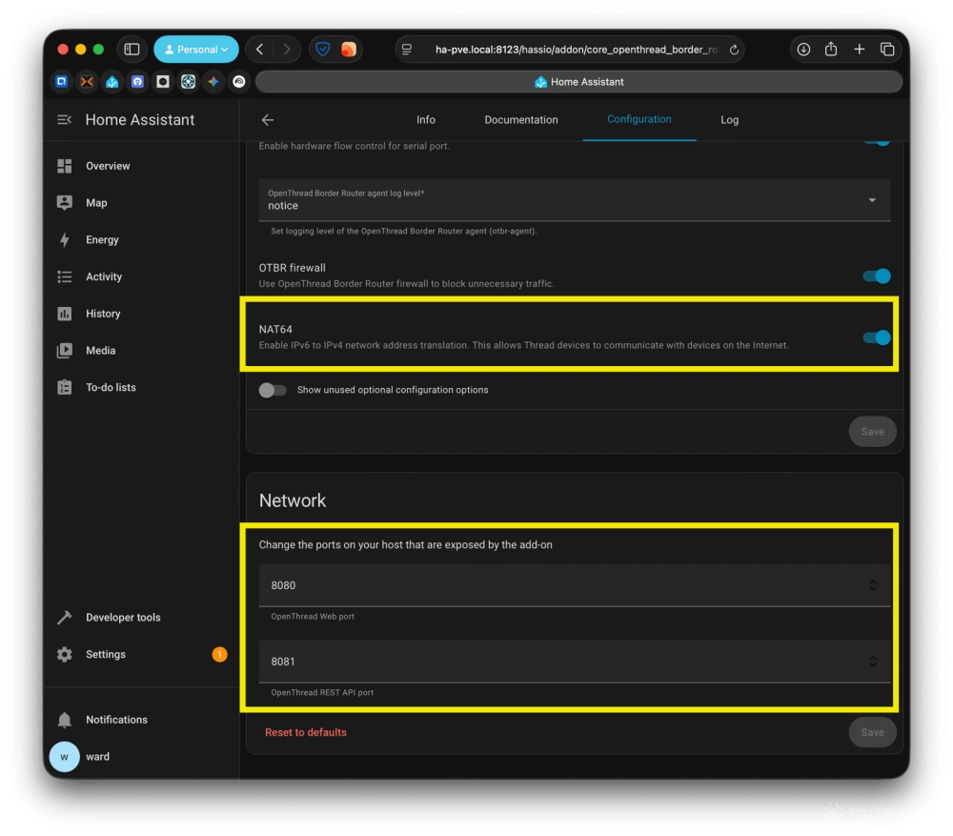Disable the OTBR firewall toggle
Viewport: 953px width, 836px height.
click(875, 275)
